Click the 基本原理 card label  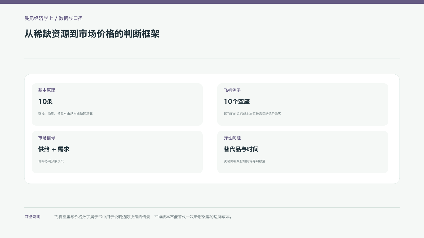coord(47,90)
